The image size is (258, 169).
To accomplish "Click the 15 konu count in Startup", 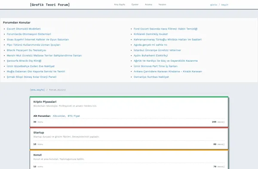I will 38,144.
